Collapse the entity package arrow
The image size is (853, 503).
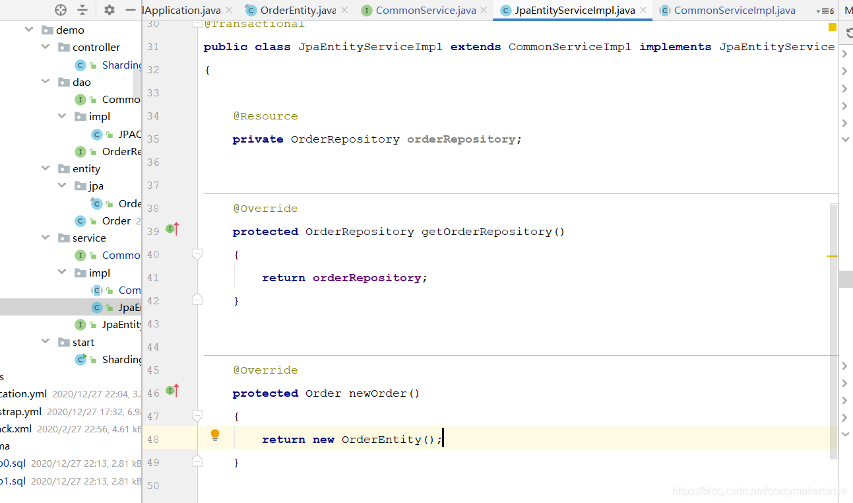click(x=46, y=168)
